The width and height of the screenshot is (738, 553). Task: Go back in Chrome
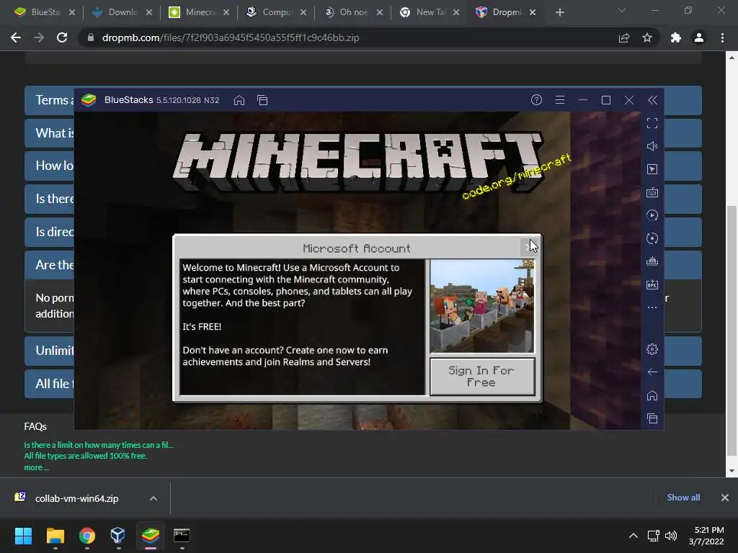(x=16, y=37)
